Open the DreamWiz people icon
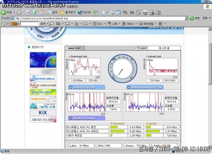This screenshot has height=154, width=212. pos(76,24)
